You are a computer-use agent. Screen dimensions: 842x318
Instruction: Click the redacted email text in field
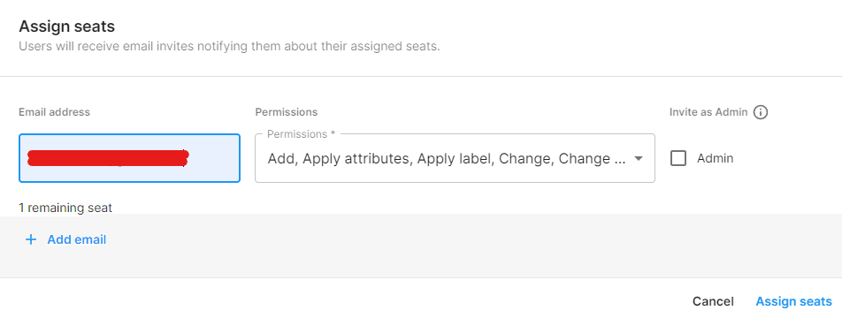(x=108, y=158)
